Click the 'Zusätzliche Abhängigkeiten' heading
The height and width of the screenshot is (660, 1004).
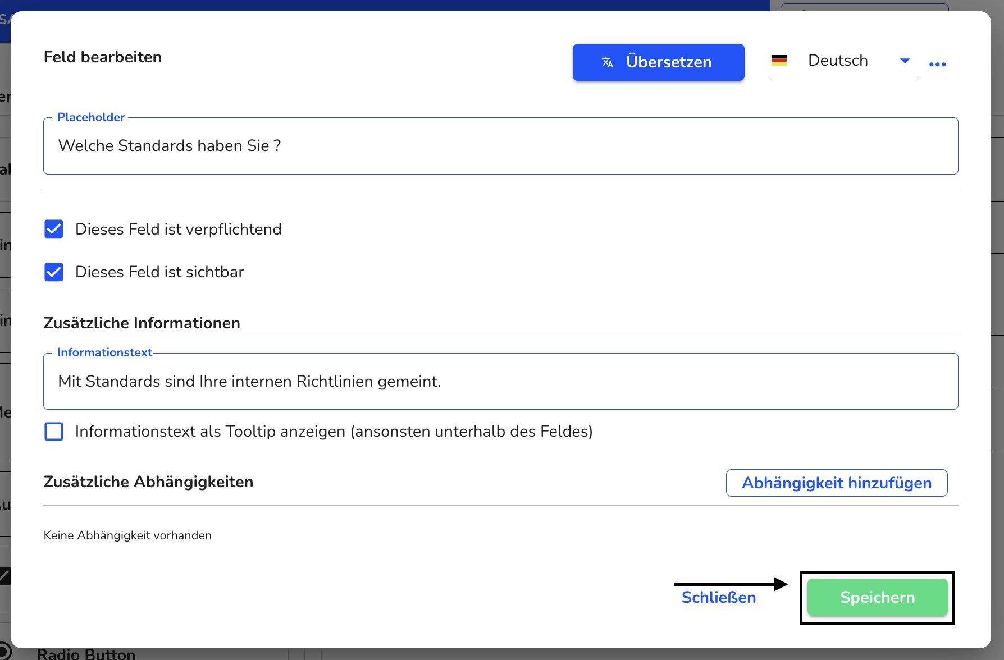tap(149, 482)
